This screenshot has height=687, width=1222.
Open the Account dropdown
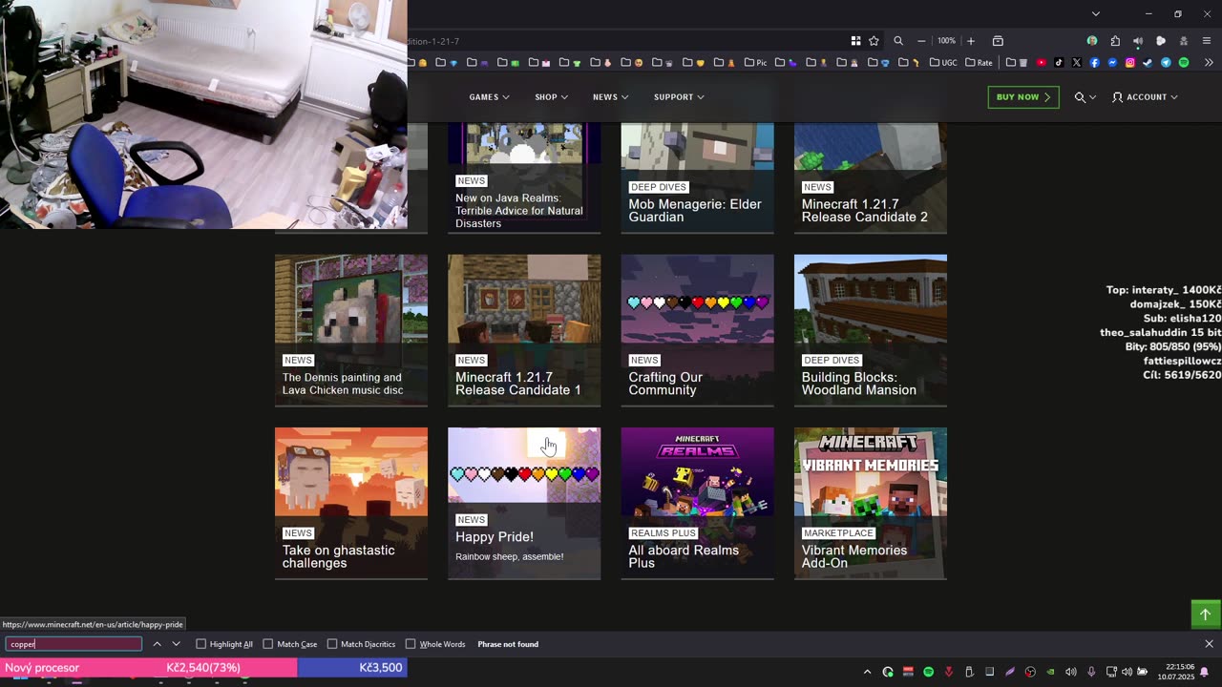[x=1145, y=97]
